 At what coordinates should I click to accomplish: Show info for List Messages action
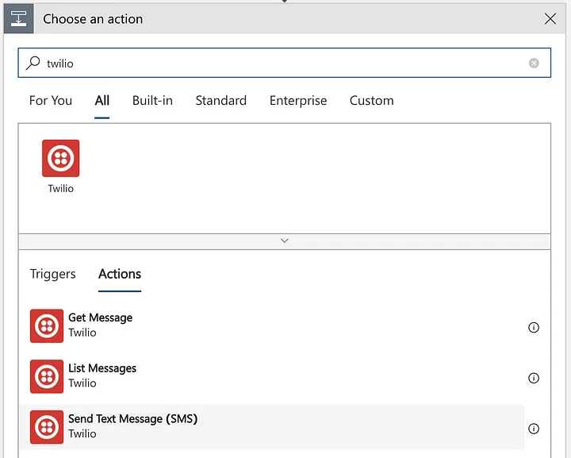534,378
